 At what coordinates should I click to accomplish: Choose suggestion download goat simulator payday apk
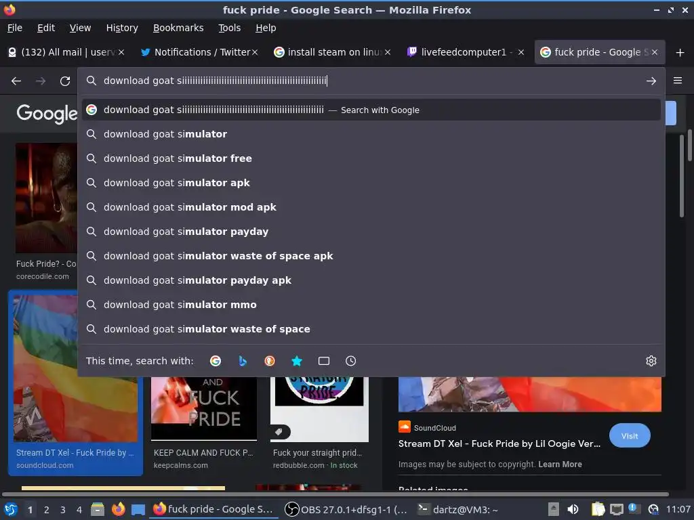tap(371, 280)
